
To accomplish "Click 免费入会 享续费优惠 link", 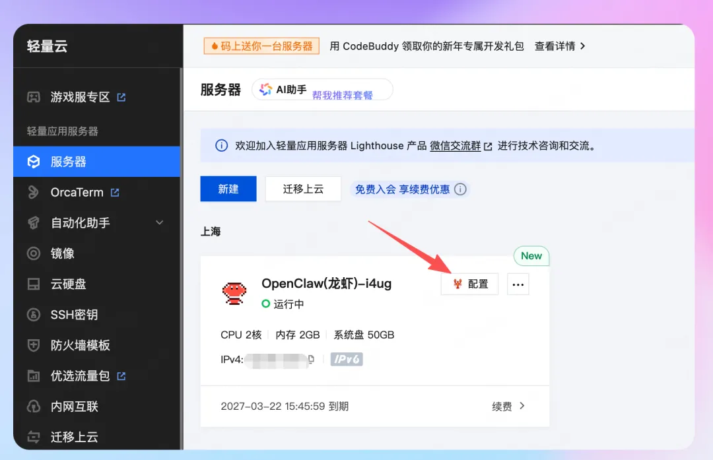I will coord(402,189).
